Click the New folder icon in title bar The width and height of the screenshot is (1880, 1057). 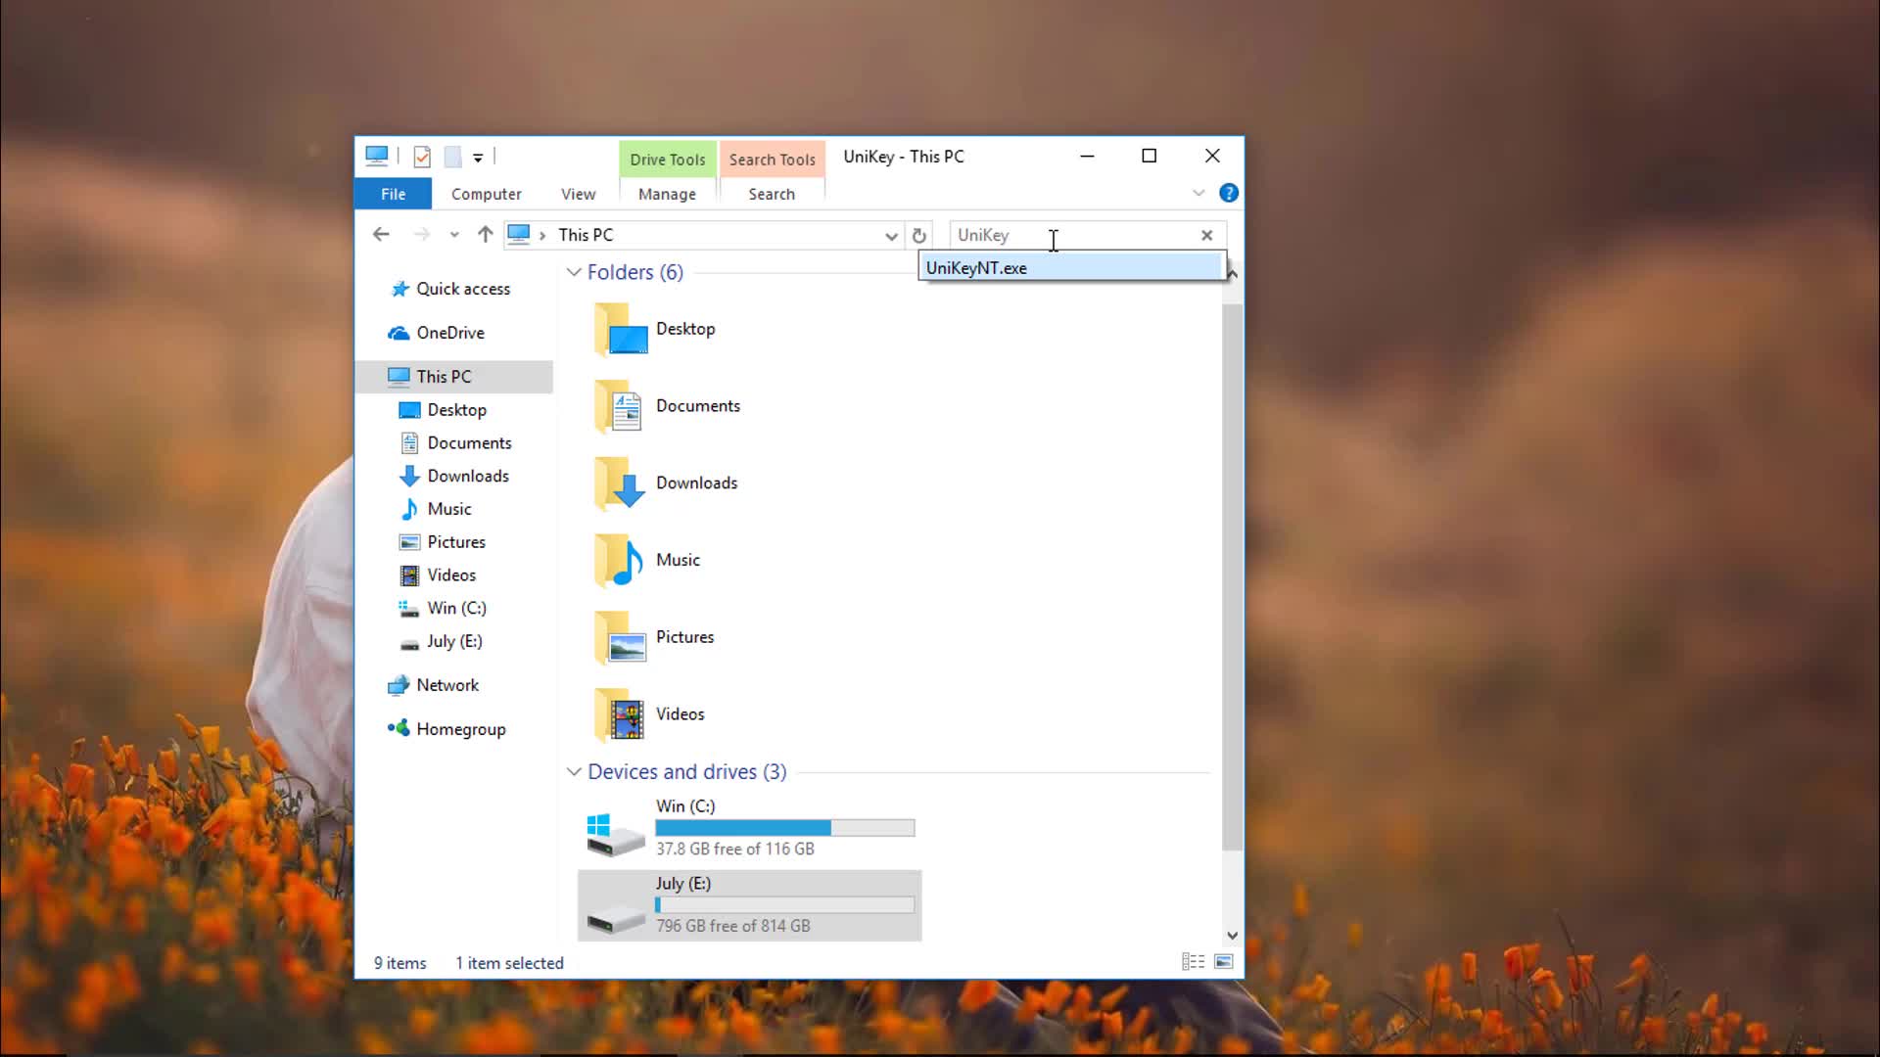452,157
